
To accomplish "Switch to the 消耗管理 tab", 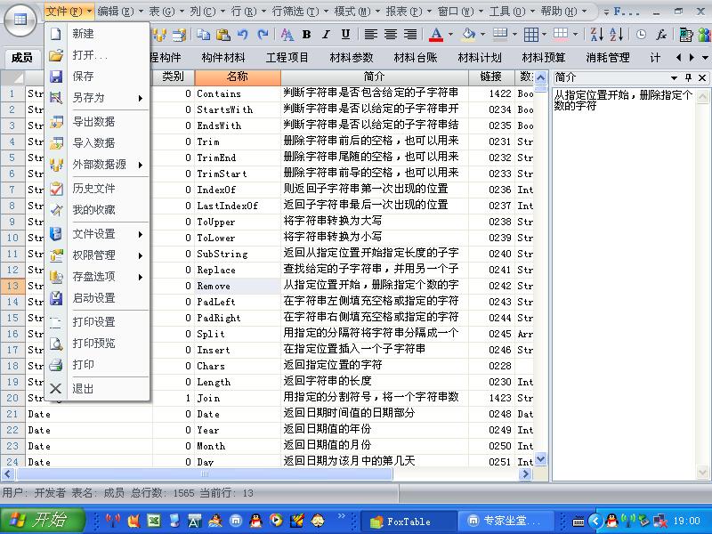I will tap(608, 58).
